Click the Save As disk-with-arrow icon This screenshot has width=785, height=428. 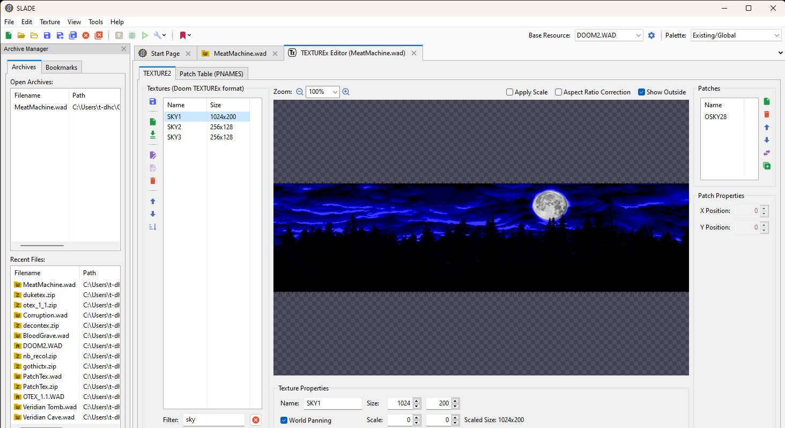tap(60, 35)
